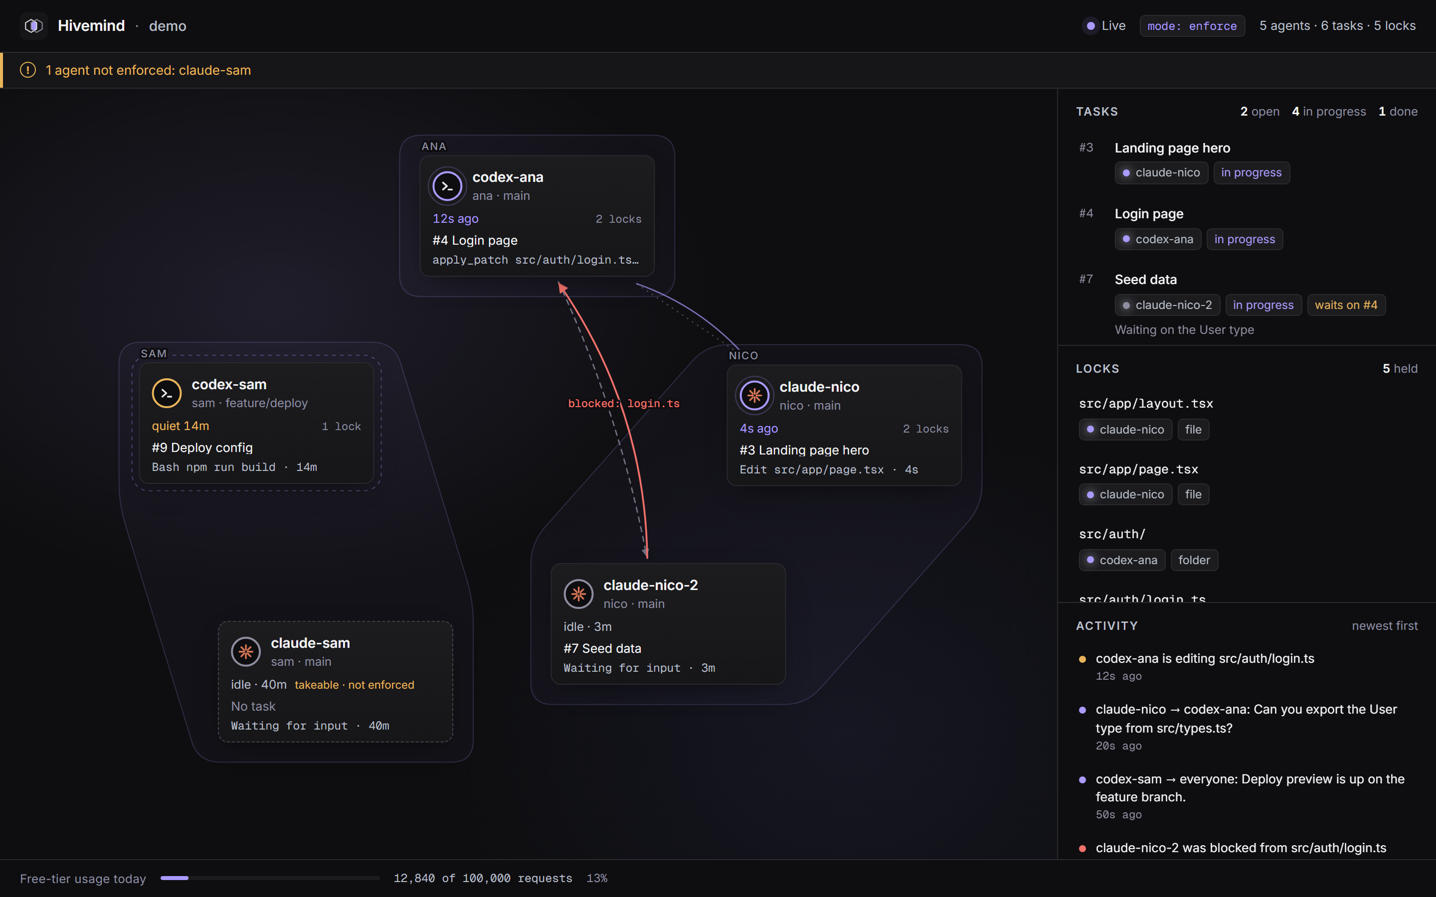Click the codex-ana agent name on its card
The height and width of the screenshot is (897, 1436).
click(x=508, y=177)
